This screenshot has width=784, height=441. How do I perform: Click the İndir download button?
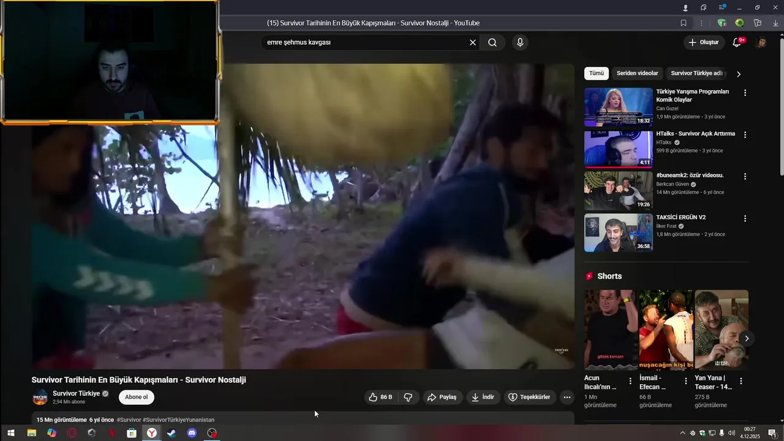pos(483,397)
